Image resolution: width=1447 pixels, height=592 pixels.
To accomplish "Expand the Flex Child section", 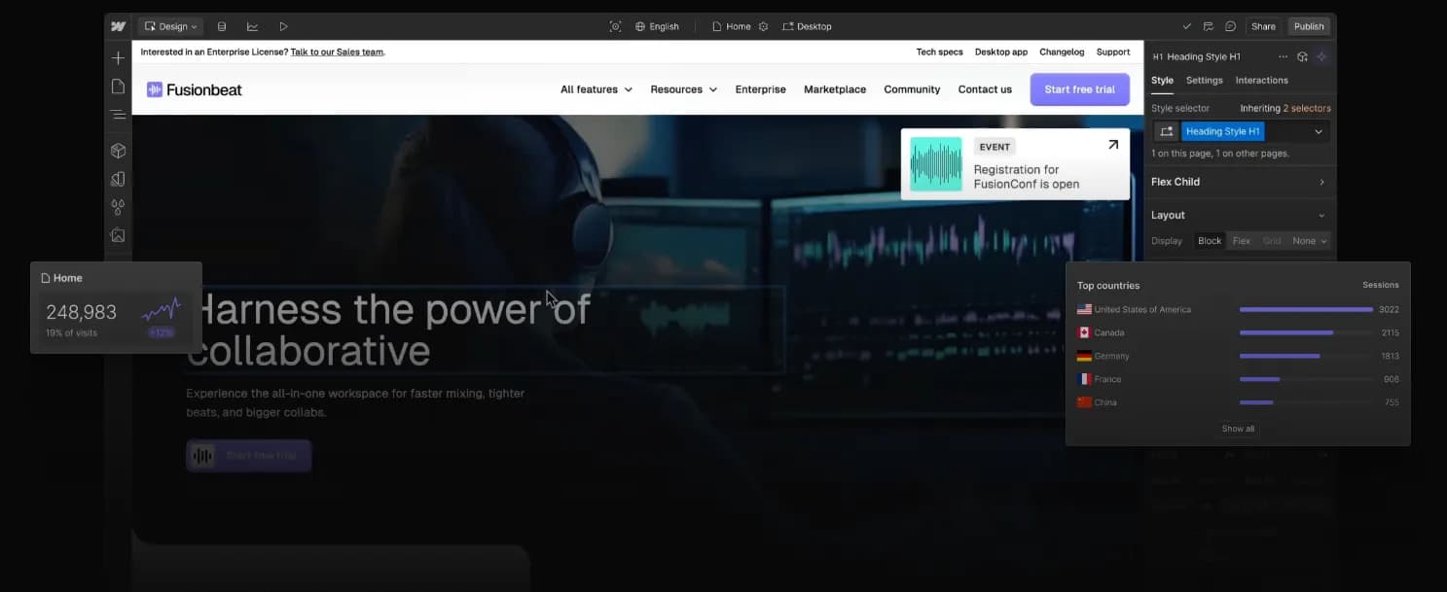I will [x=1238, y=182].
